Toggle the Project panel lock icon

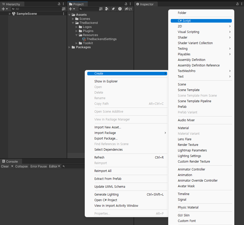point(126,4)
